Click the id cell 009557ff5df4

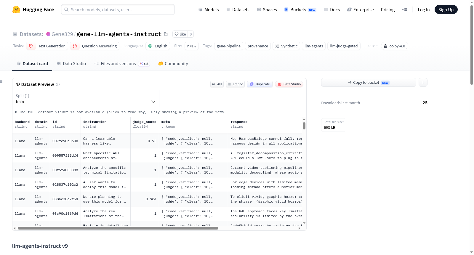point(65,155)
